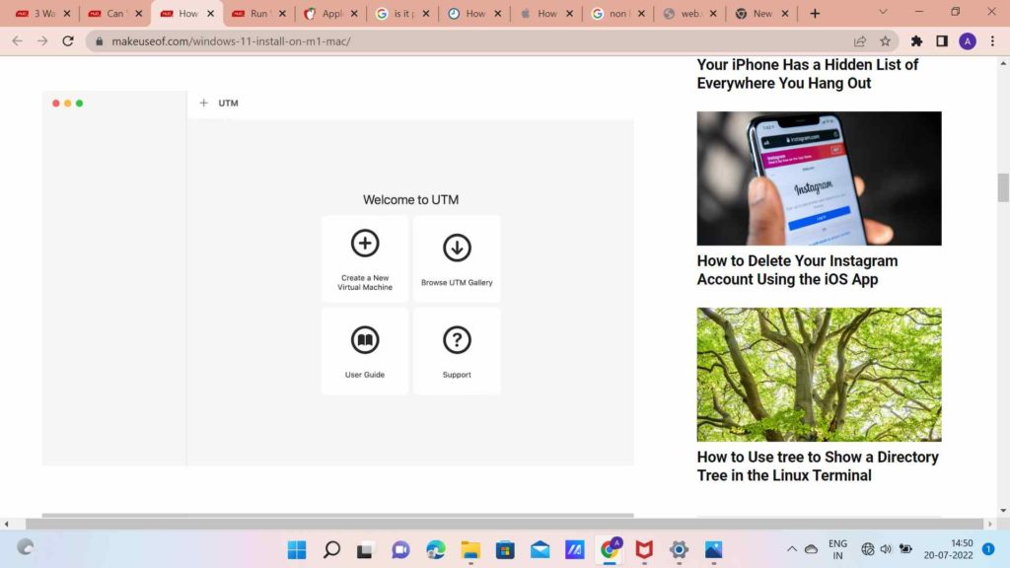Share this page via address bar icon
Image resolution: width=1010 pixels, height=568 pixels.
point(859,41)
